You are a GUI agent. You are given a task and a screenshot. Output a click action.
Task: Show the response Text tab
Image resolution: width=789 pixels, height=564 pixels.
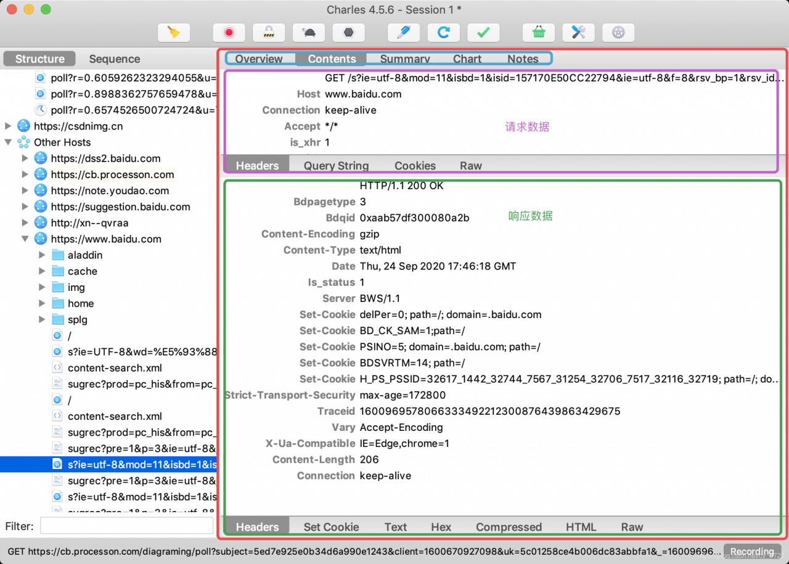(x=395, y=527)
